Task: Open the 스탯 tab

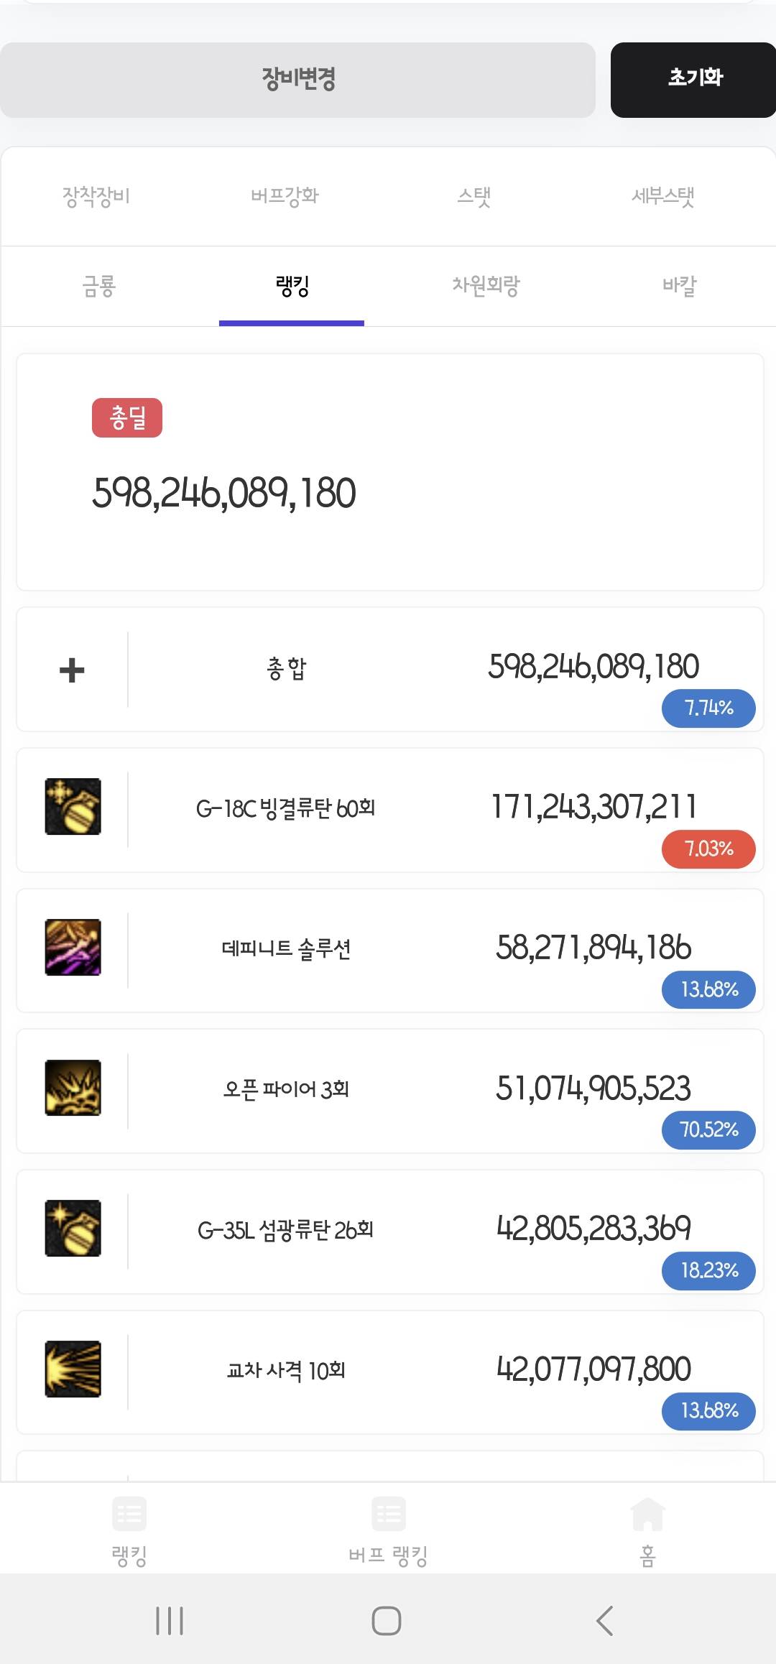Action: pos(474,196)
